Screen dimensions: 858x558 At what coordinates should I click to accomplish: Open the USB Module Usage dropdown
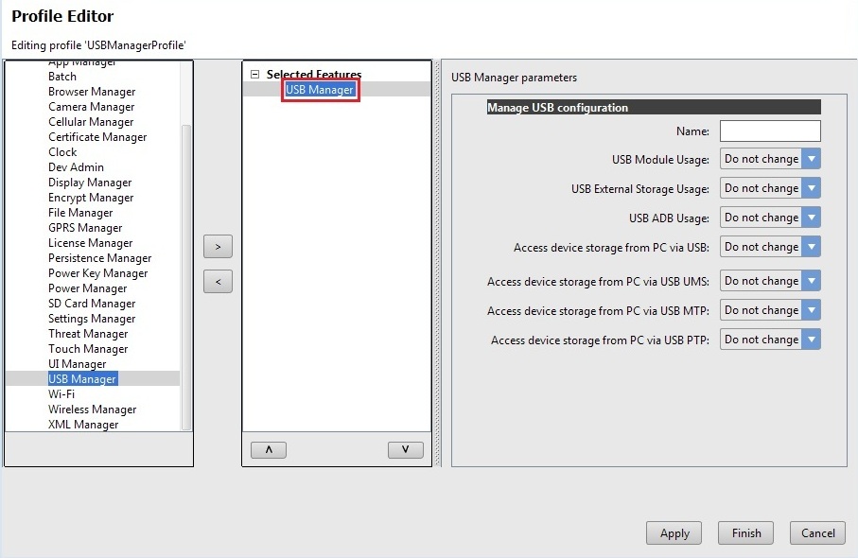811,159
